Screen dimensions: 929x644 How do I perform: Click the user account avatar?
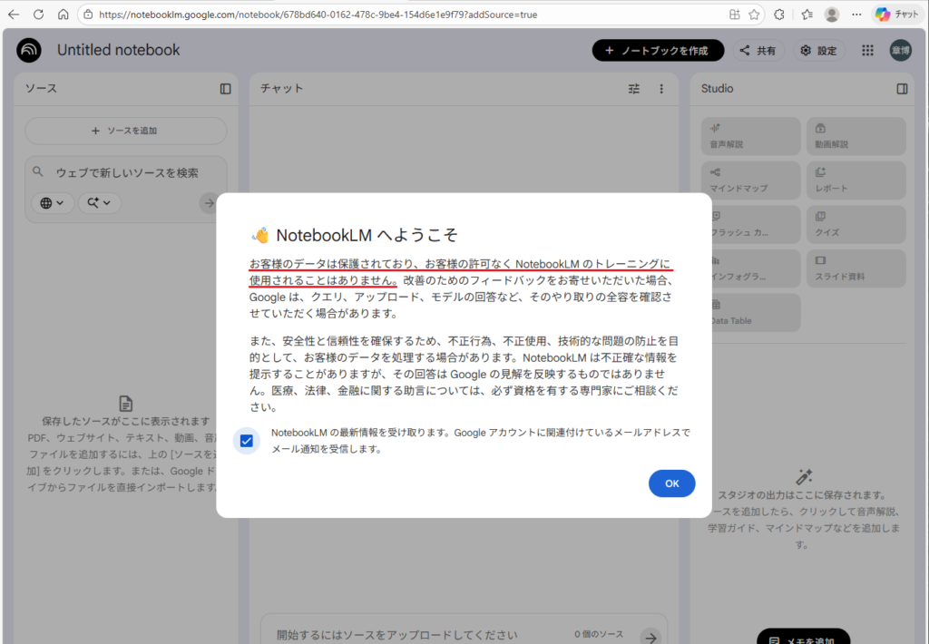[900, 51]
